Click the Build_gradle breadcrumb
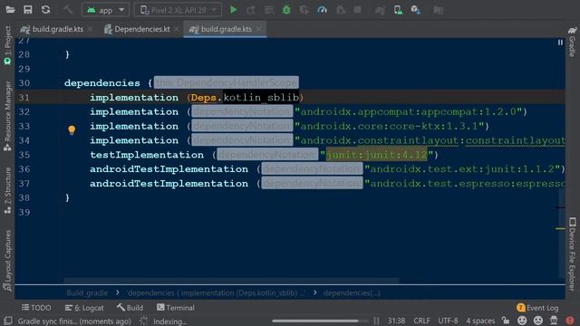Viewport: 580px width, 326px height. (x=87, y=293)
